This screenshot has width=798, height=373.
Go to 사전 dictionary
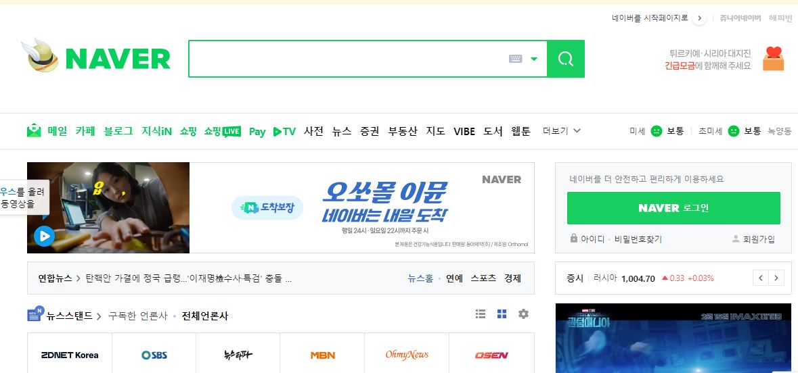(x=313, y=131)
